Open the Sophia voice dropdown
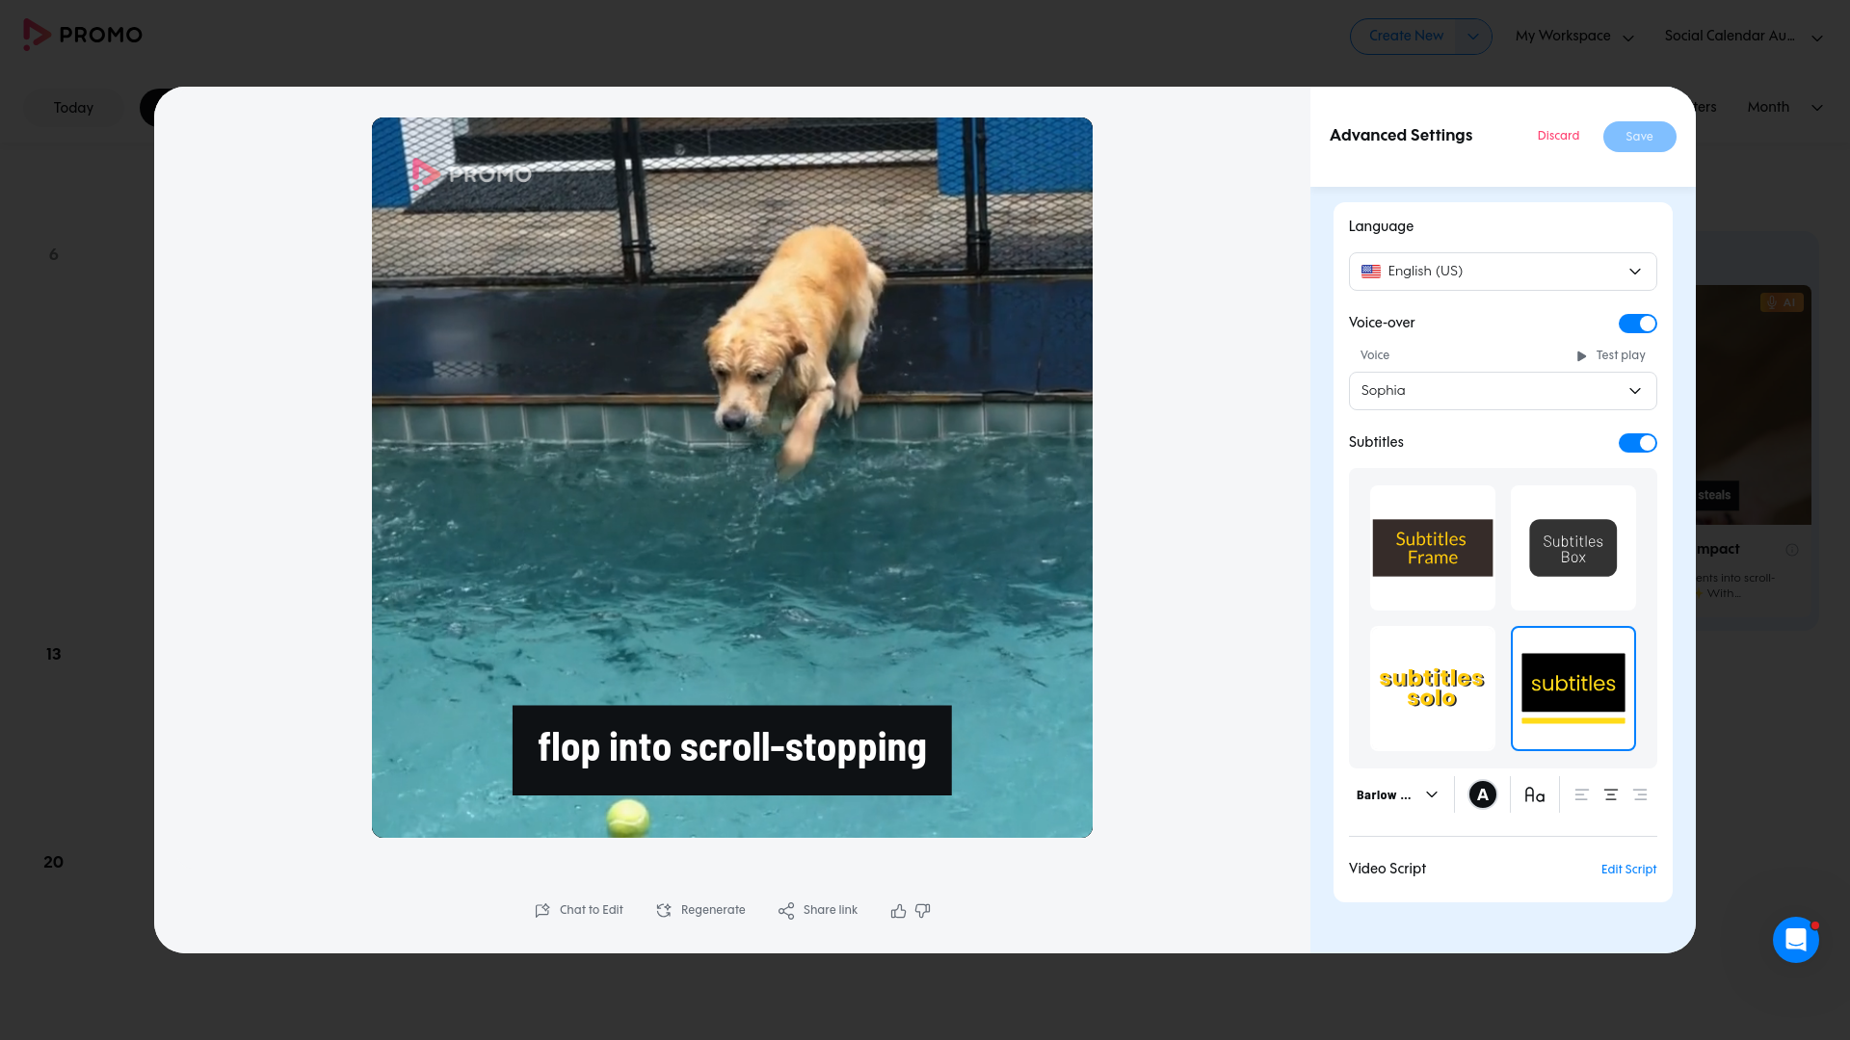Viewport: 1850px width, 1040px height. (1502, 391)
